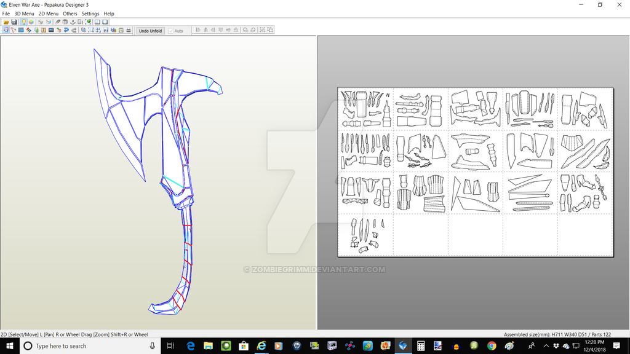Click the gray cube view icon
Viewport: 630px width, 354px height.
click(x=41, y=22)
